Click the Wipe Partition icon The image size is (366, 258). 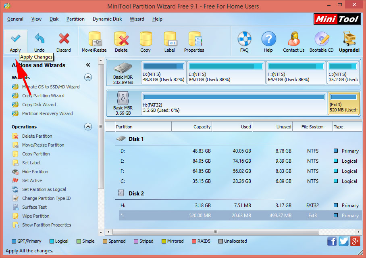click(x=15, y=216)
